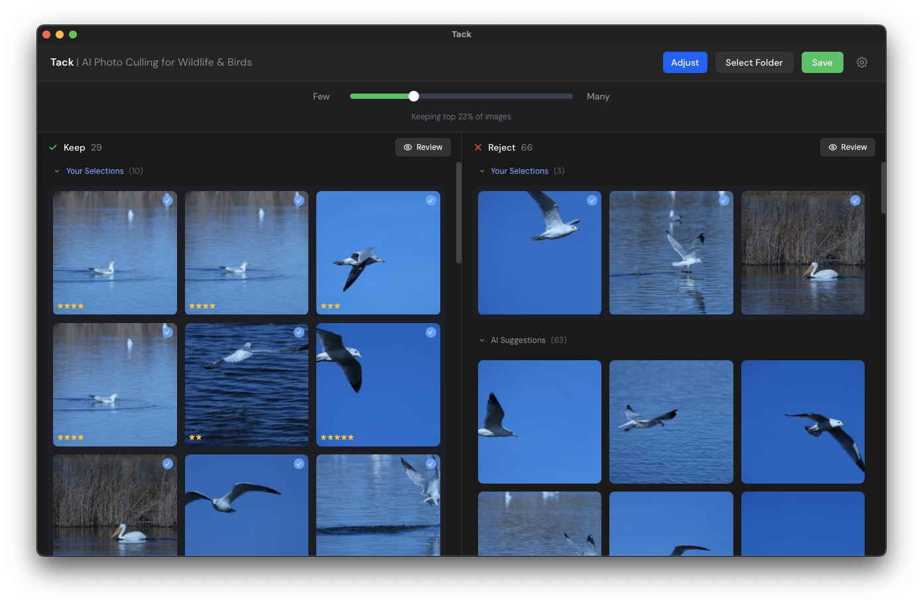
Task: Open Review for the Keep panel
Action: [x=423, y=147]
